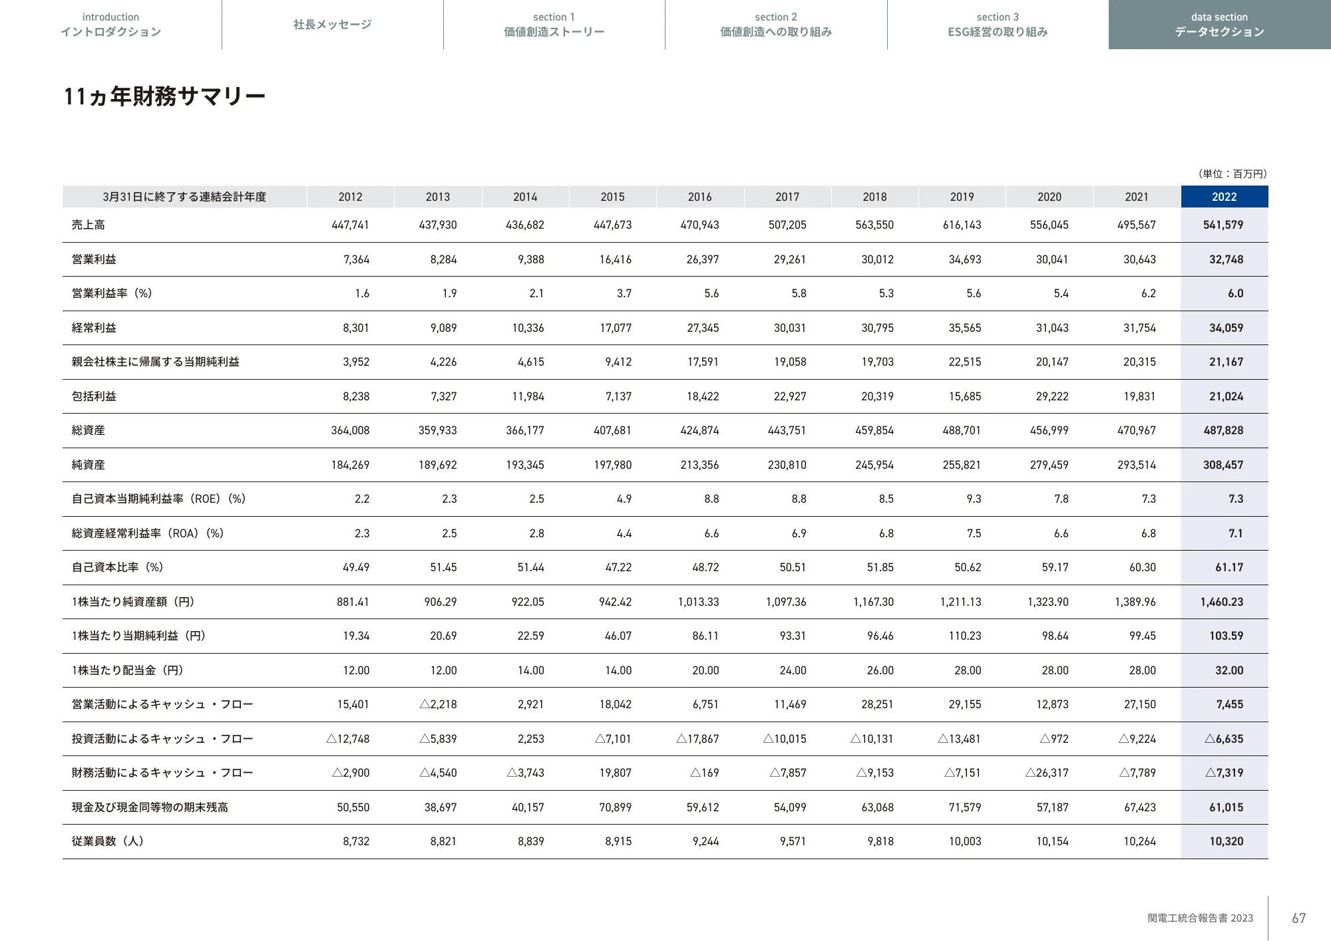Click the 自己資本比率 row label
The width and height of the screenshot is (1331, 941).
(x=116, y=567)
